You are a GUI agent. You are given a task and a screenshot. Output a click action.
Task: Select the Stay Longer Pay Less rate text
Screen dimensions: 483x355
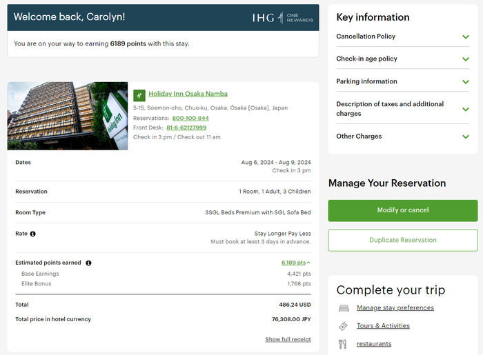[282, 234]
